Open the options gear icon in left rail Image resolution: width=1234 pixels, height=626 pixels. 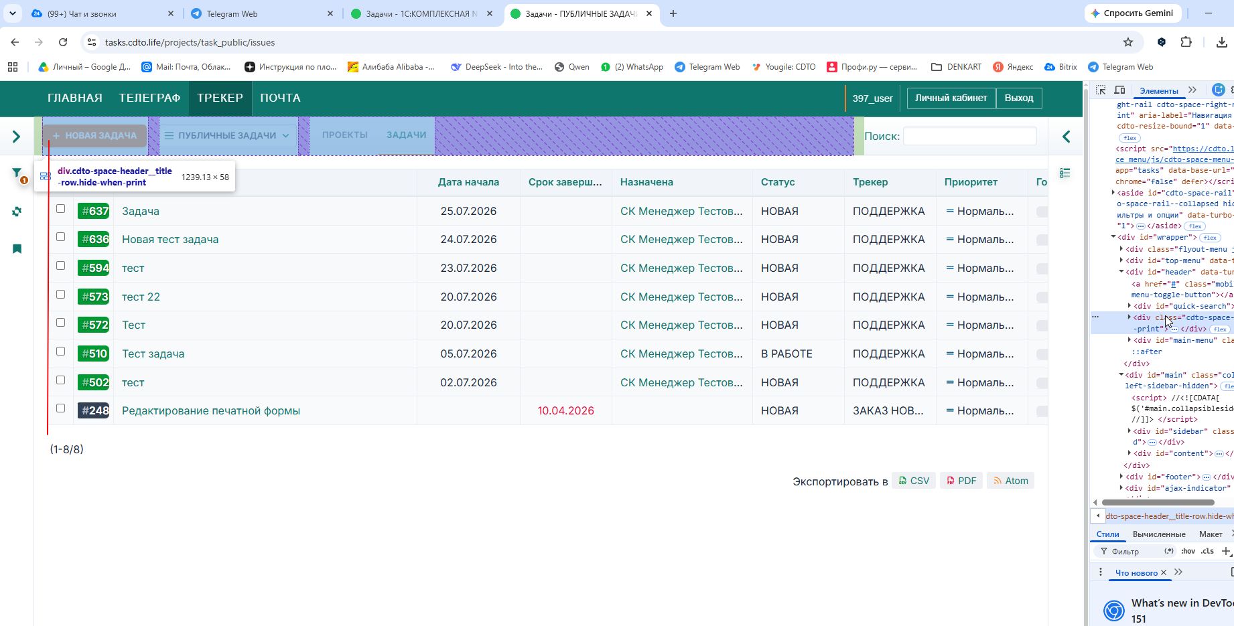pyautogui.click(x=17, y=212)
